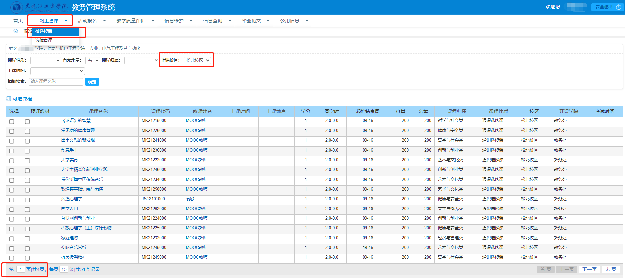Click the 输入课程名称 search field

coord(56,82)
